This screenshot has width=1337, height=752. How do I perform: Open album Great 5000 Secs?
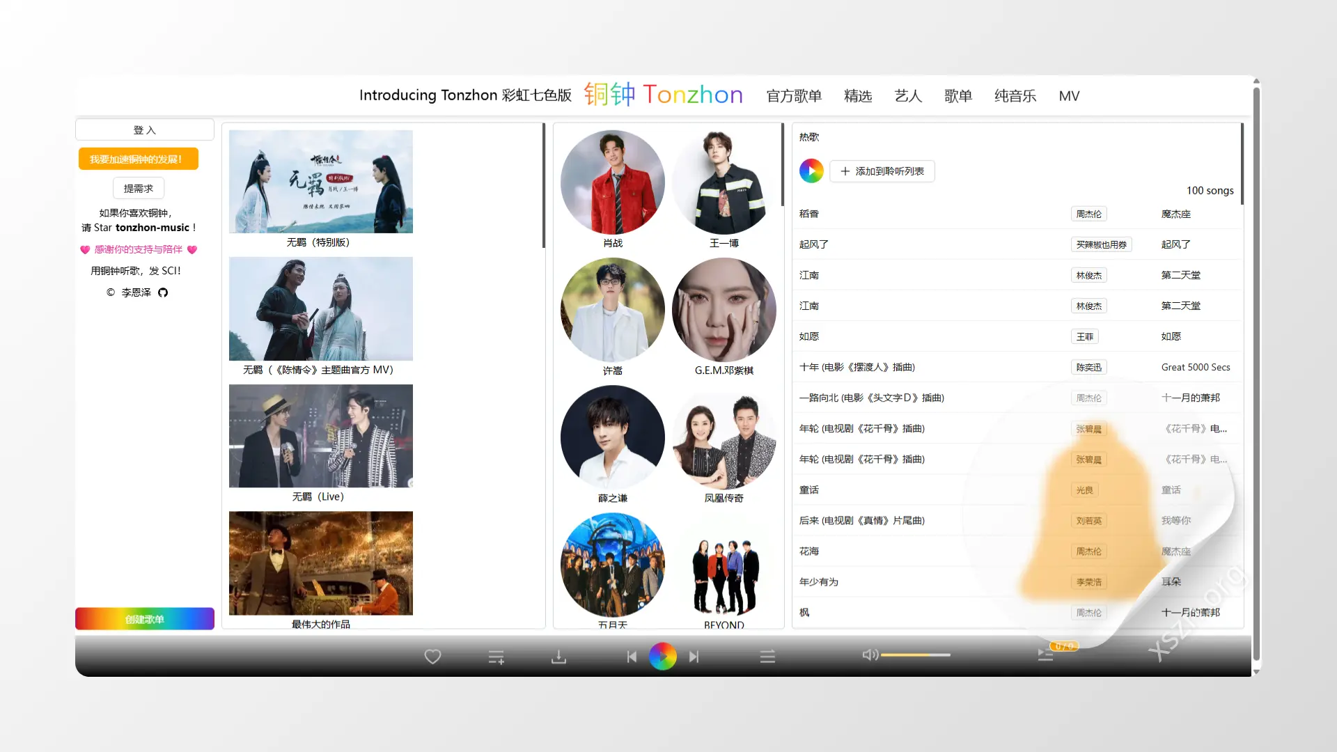click(x=1196, y=367)
